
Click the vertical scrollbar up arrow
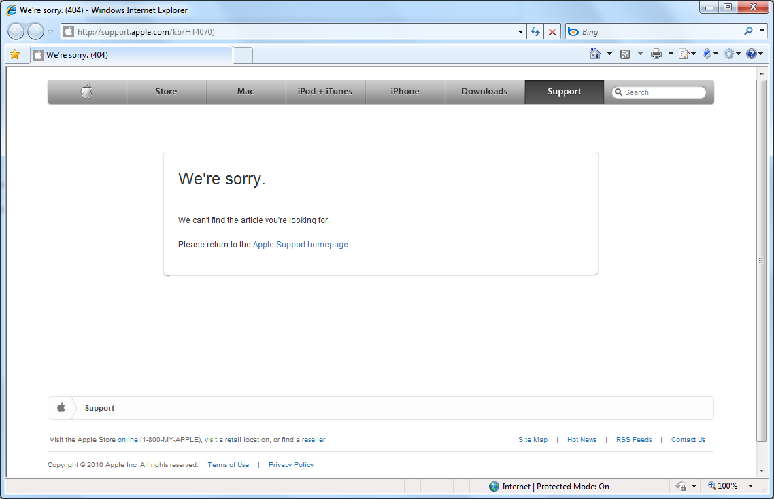click(762, 73)
